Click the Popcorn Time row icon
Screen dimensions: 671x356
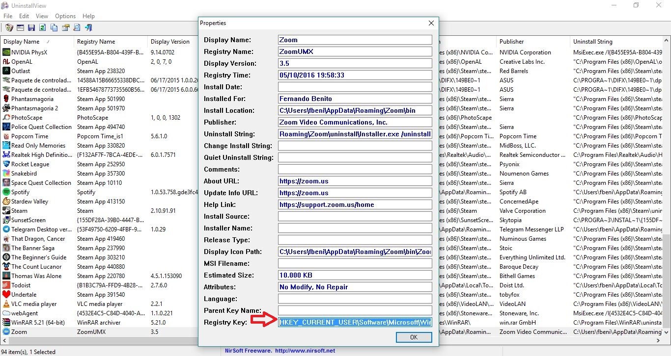tap(6, 136)
